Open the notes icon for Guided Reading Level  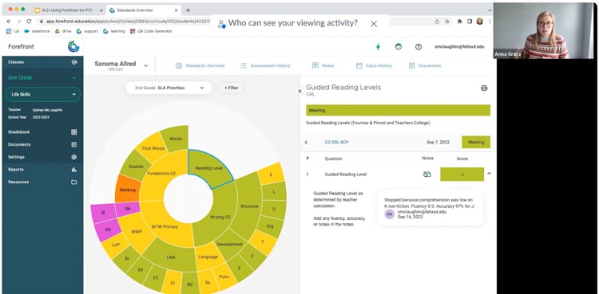click(x=427, y=174)
